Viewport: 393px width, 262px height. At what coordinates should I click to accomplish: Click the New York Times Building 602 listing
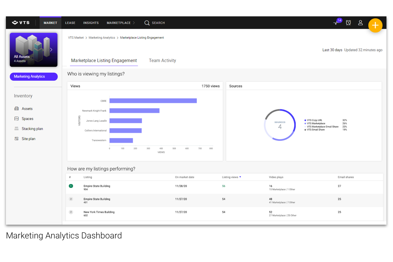click(x=99, y=214)
